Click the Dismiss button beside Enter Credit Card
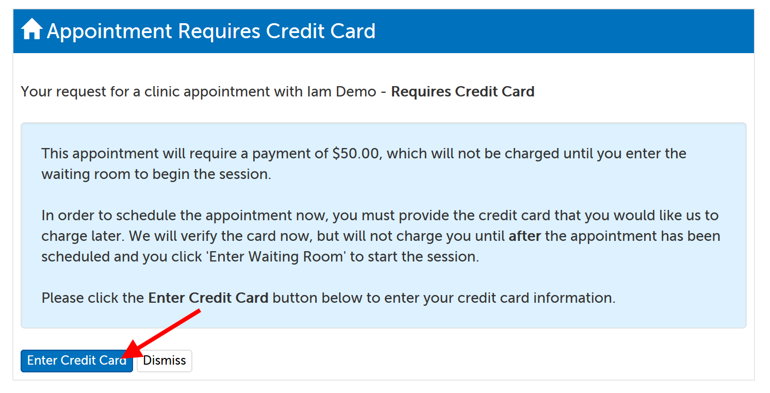Image resolution: width=770 pixels, height=393 pixels. tap(164, 361)
